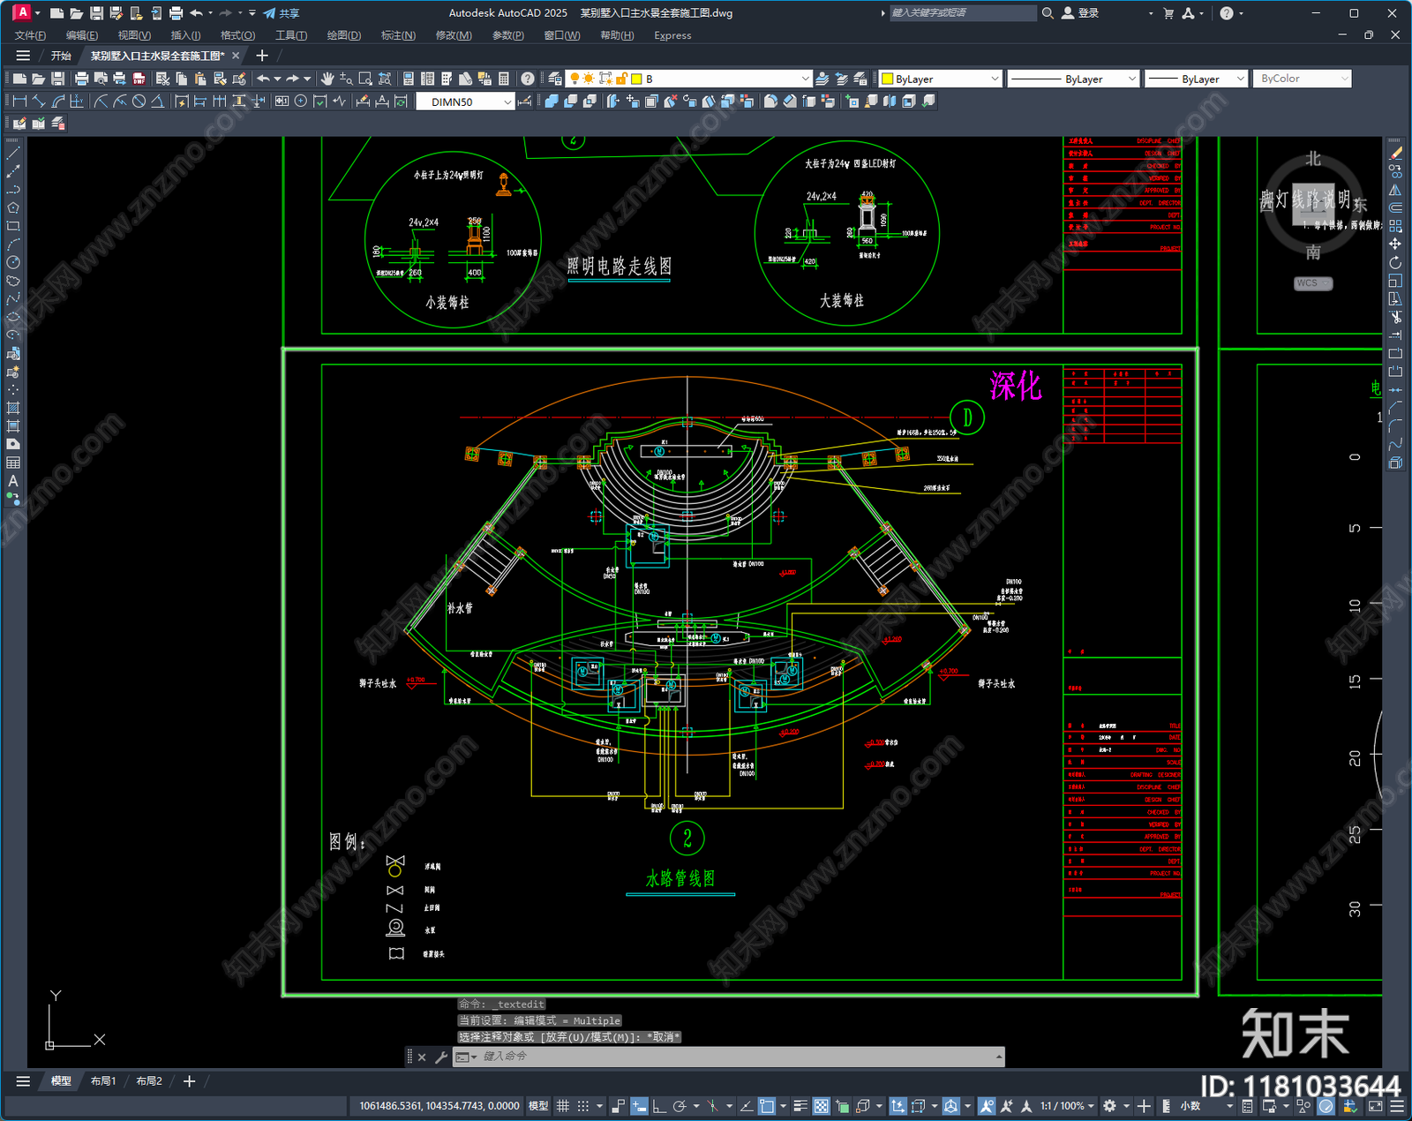This screenshot has width=1412, height=1121.
Task: Open Layer Properties Manager icon
Action: [x=555, y=79]
